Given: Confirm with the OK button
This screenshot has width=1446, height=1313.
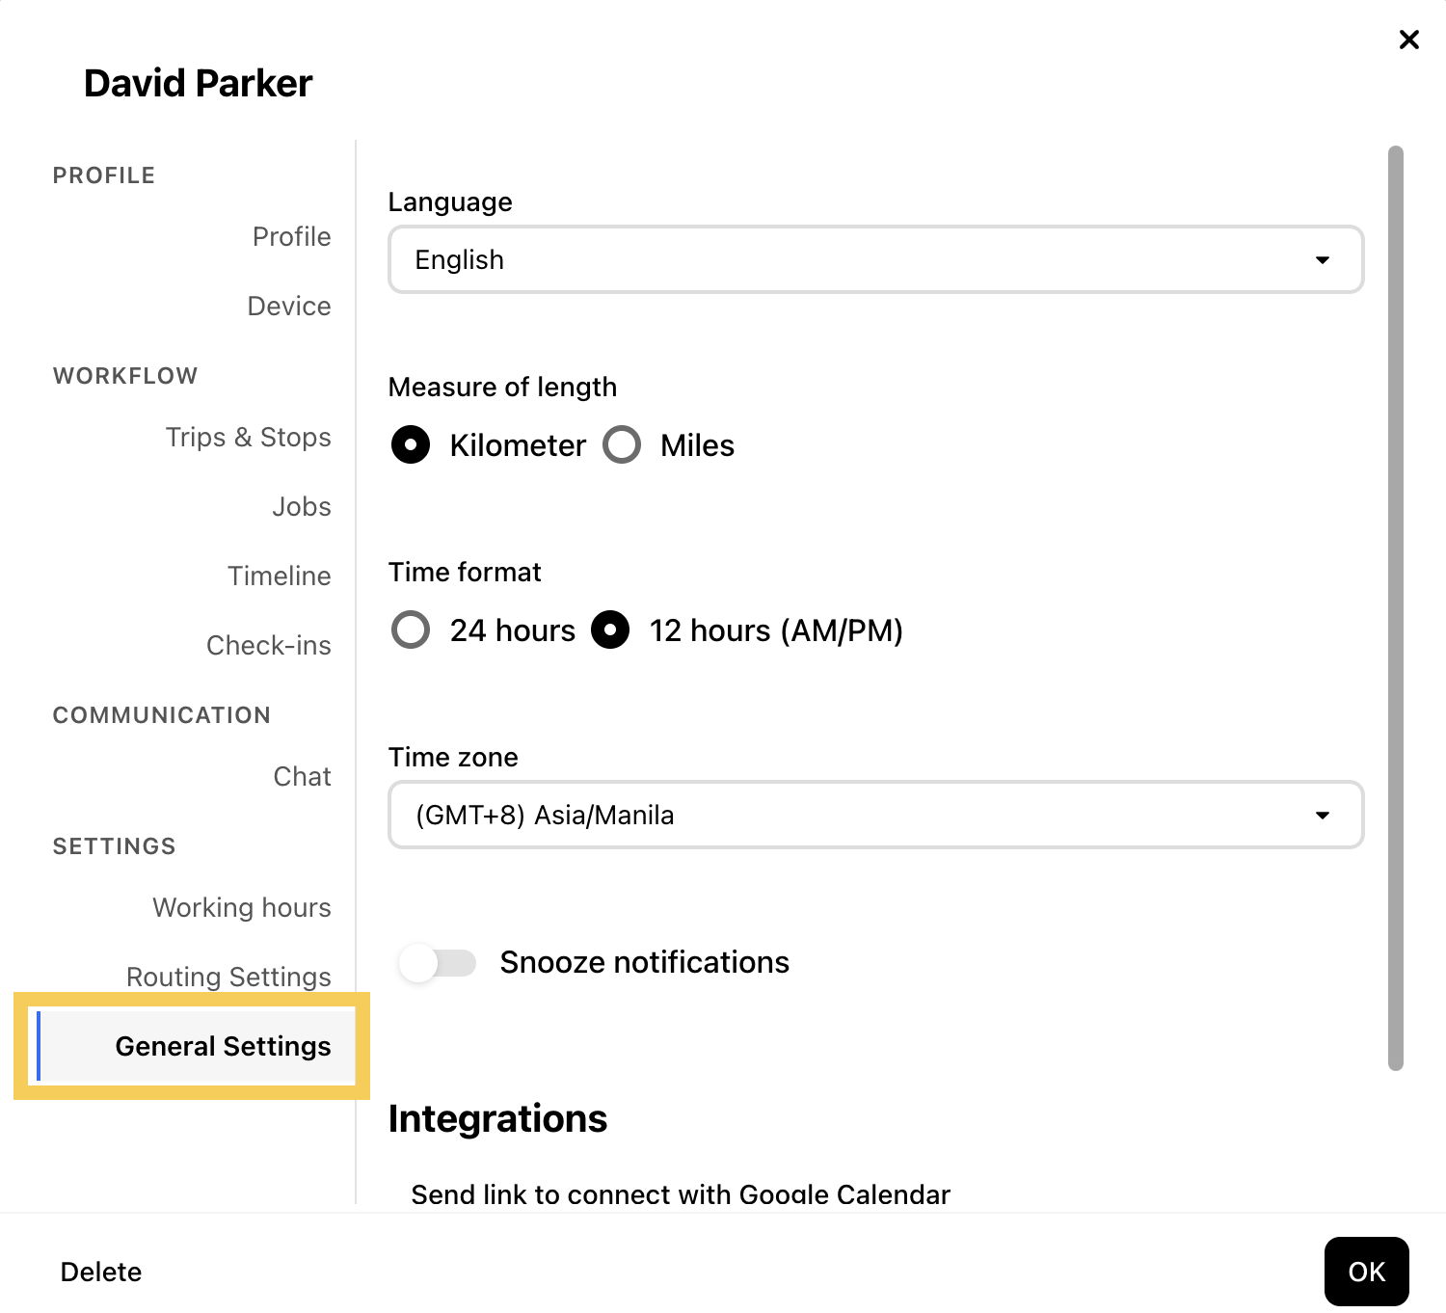Looking at the screenshot, I should 1366,1272.
